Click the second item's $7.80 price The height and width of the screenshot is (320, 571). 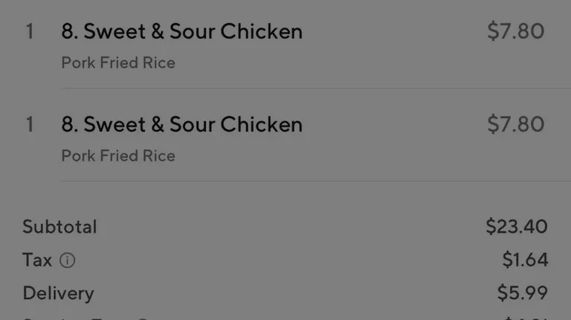click(x=515, y=124)
